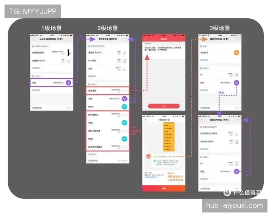Tap action 继续添加 link below airbnb screen's 开启 row

36,90
